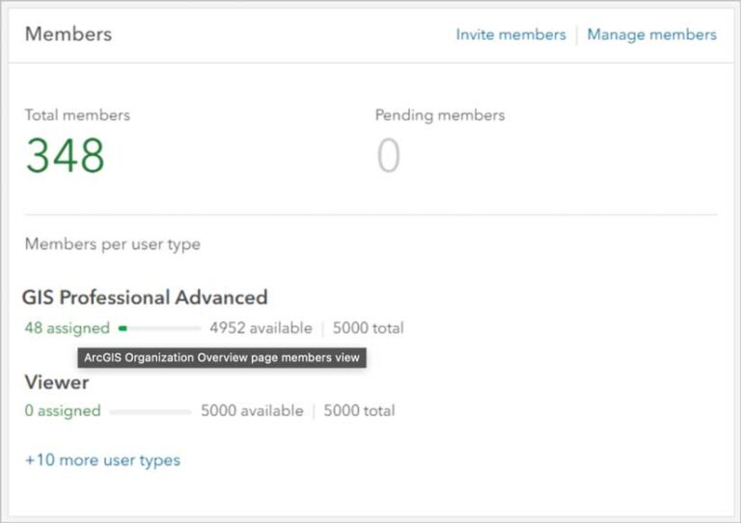
Task: Click the Viewer 5000 available text
Action: (x=252, y=411)
